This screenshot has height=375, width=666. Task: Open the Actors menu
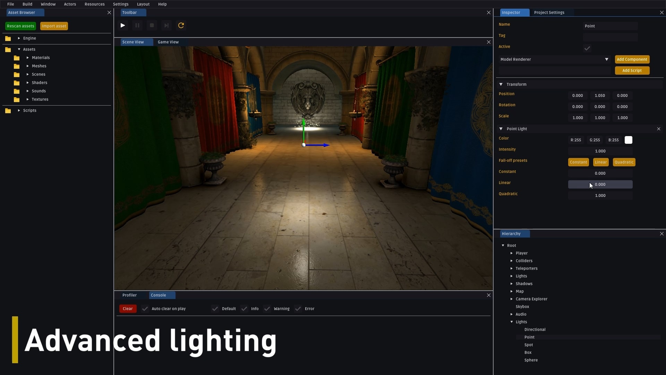pyautogui.click(x=70, y=4)
